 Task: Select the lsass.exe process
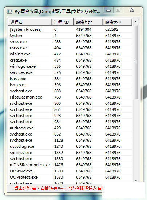pos(70,79)
